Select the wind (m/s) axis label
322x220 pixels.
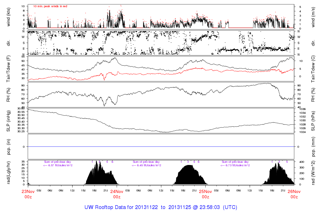coord(313,16)
